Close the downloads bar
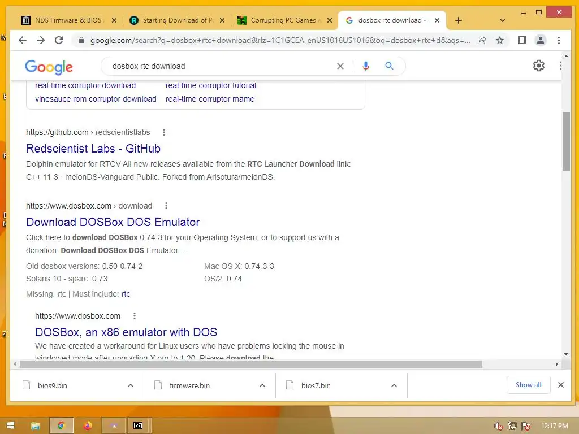Image resolution: width=579 pixels, height=434 pixels. (x=560, y=385)
